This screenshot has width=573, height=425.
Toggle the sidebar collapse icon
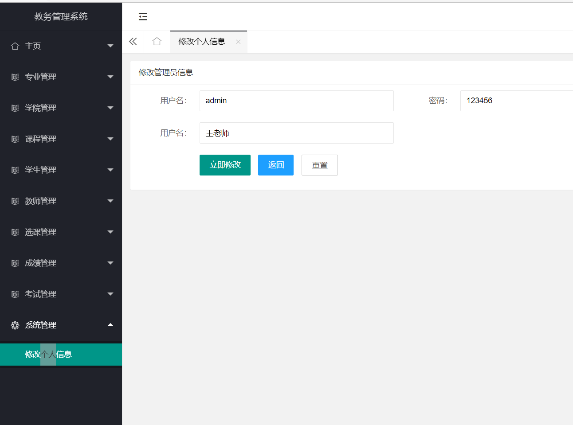[143, 17]
